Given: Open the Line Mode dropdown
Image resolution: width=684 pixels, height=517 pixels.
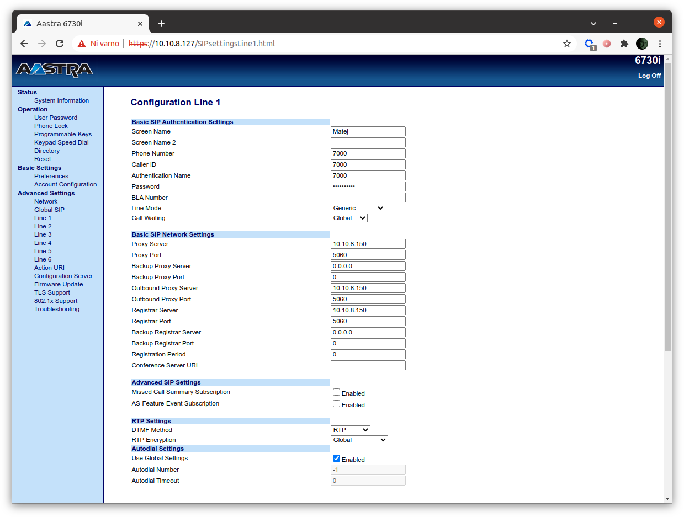Looking at the screenshot, I should click(358, 208).
